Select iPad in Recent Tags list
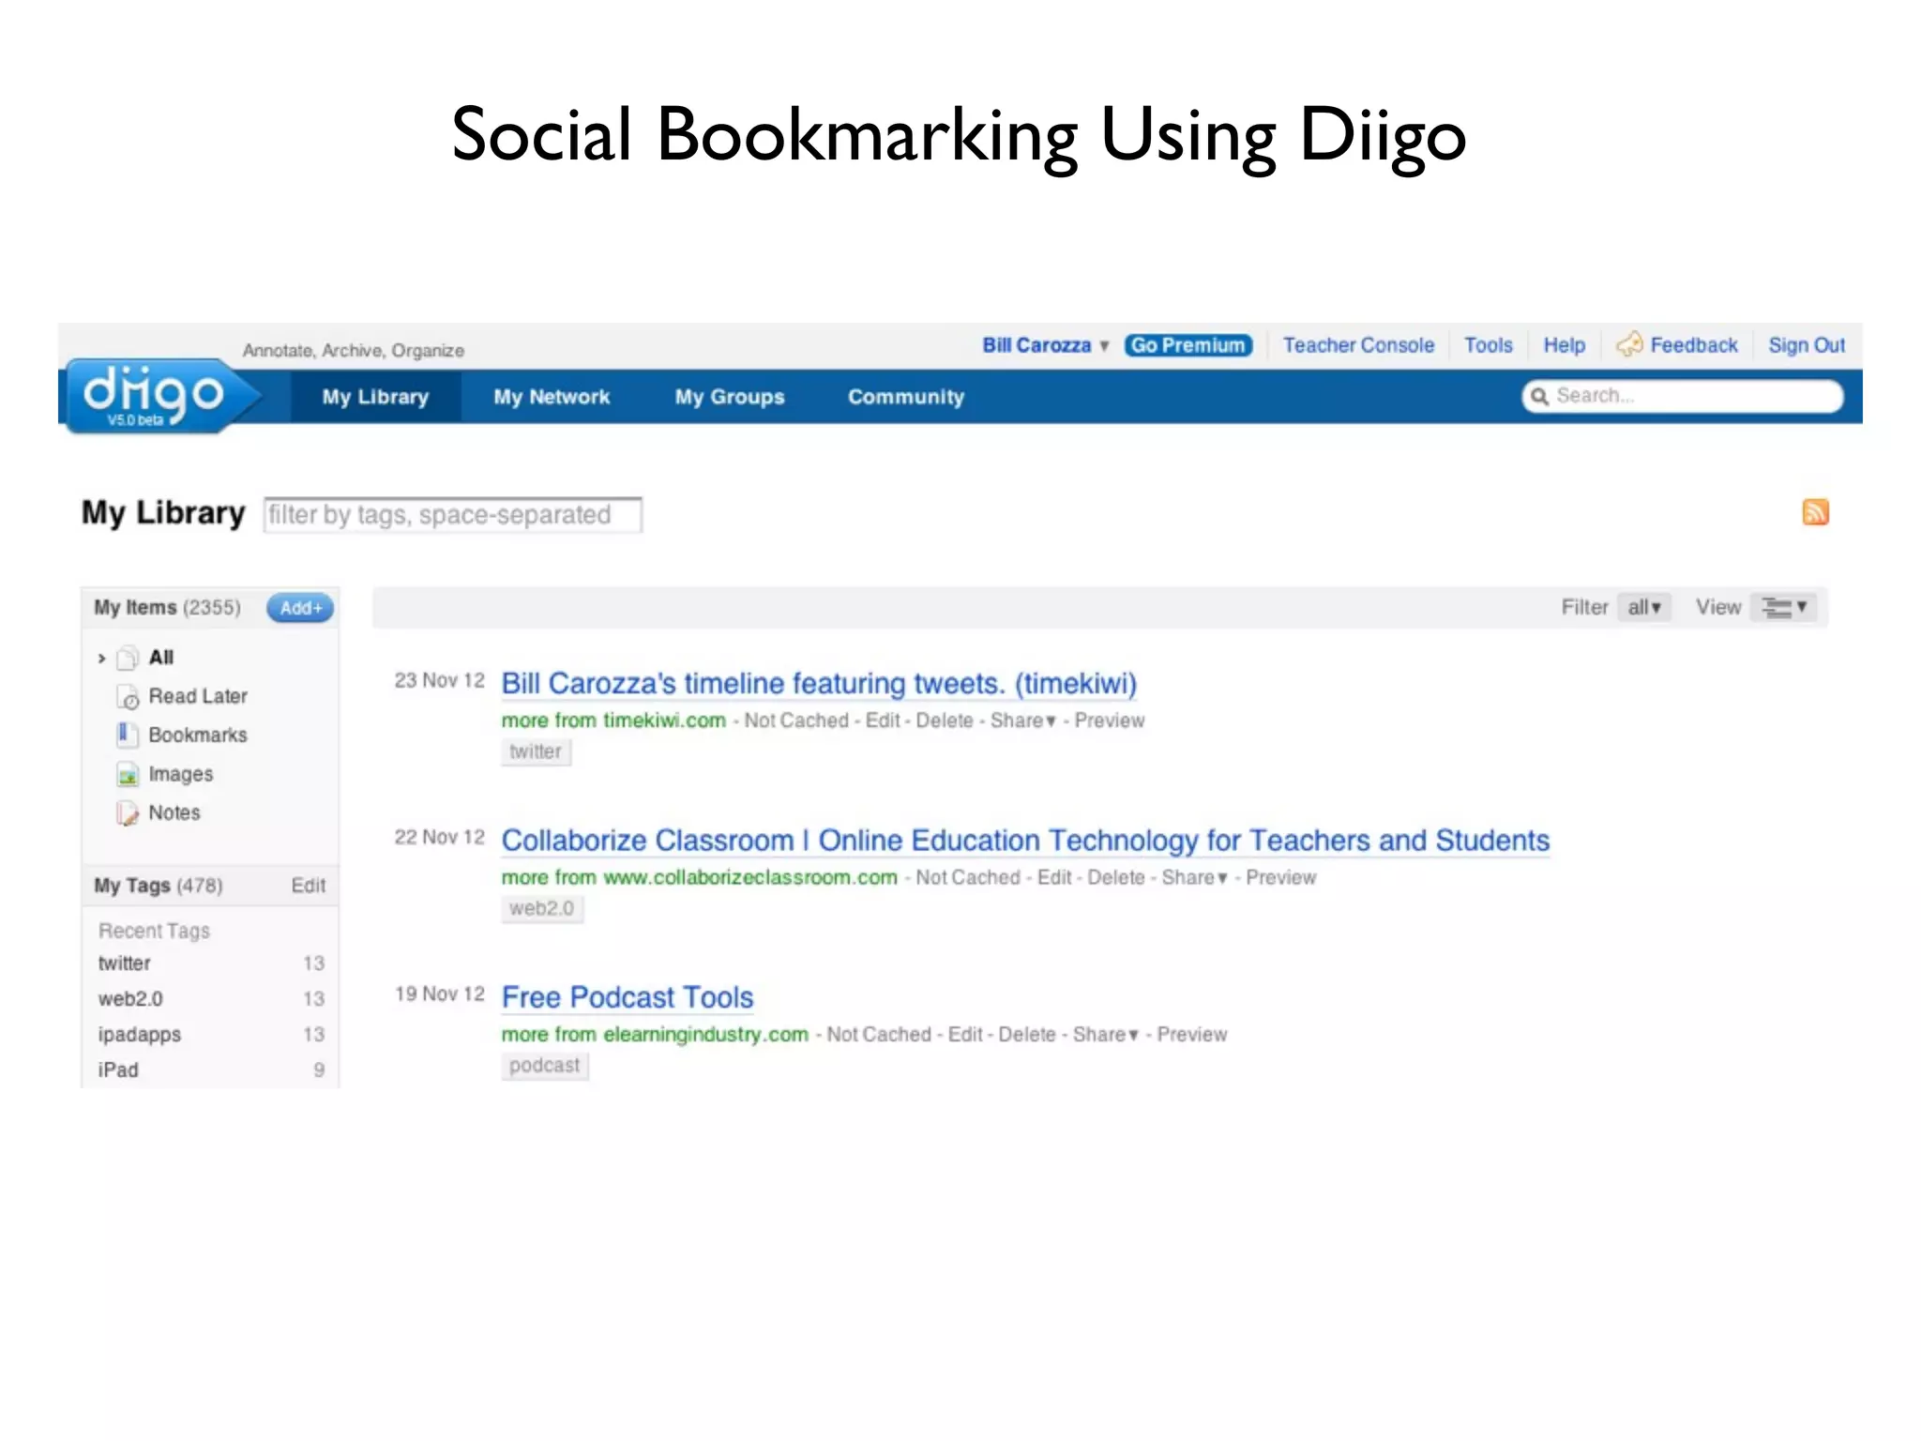The image size is (1921, 1441). point(118,1070)
